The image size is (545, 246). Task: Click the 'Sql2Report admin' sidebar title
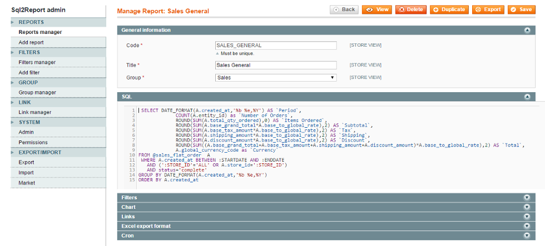[38, 11]
